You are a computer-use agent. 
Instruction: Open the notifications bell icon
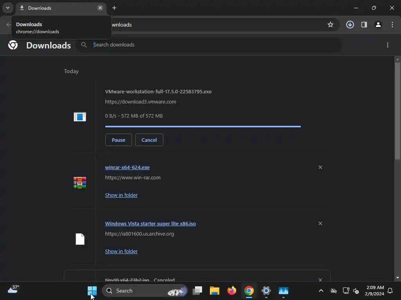tap(390, 291)
